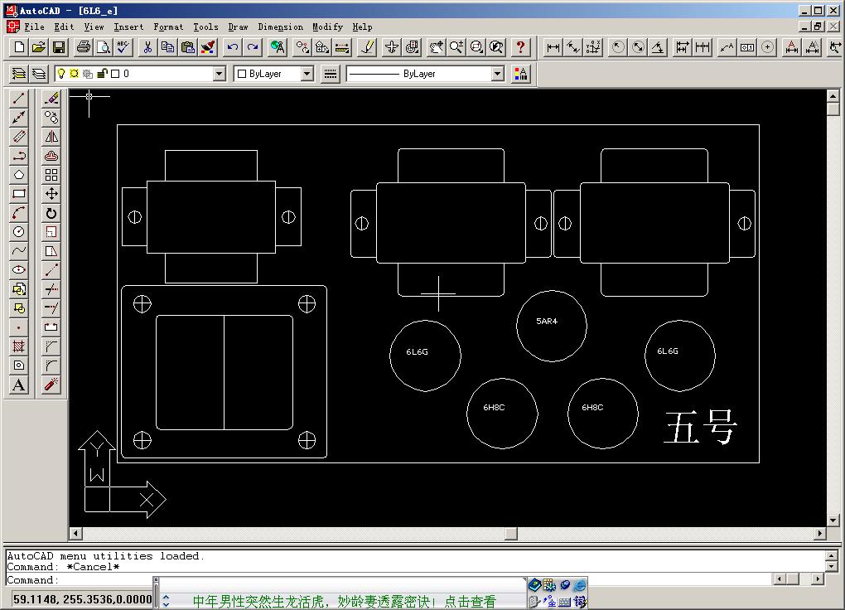Click the Save file toolbar icon
Image resolution: width=845 pixels, height=610 pixels.
point(59,47)
